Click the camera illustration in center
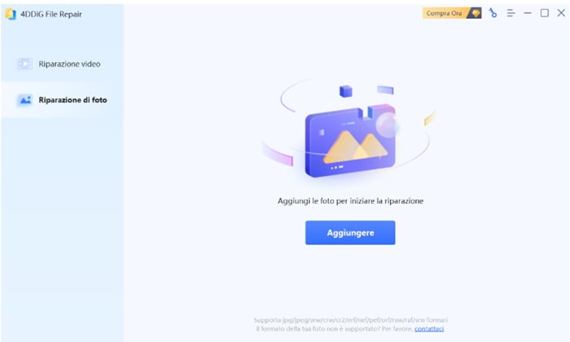This screenshot has width=570, height=342. click(350, 141)
